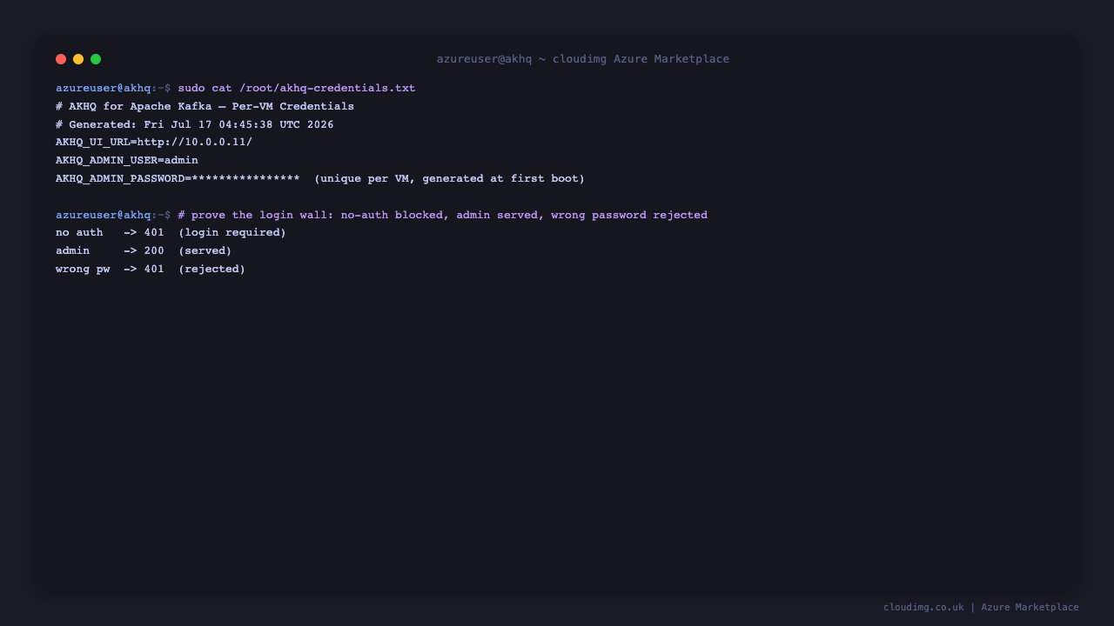
Task: Click the yellow minimize window dot
Action: point(78,59)
